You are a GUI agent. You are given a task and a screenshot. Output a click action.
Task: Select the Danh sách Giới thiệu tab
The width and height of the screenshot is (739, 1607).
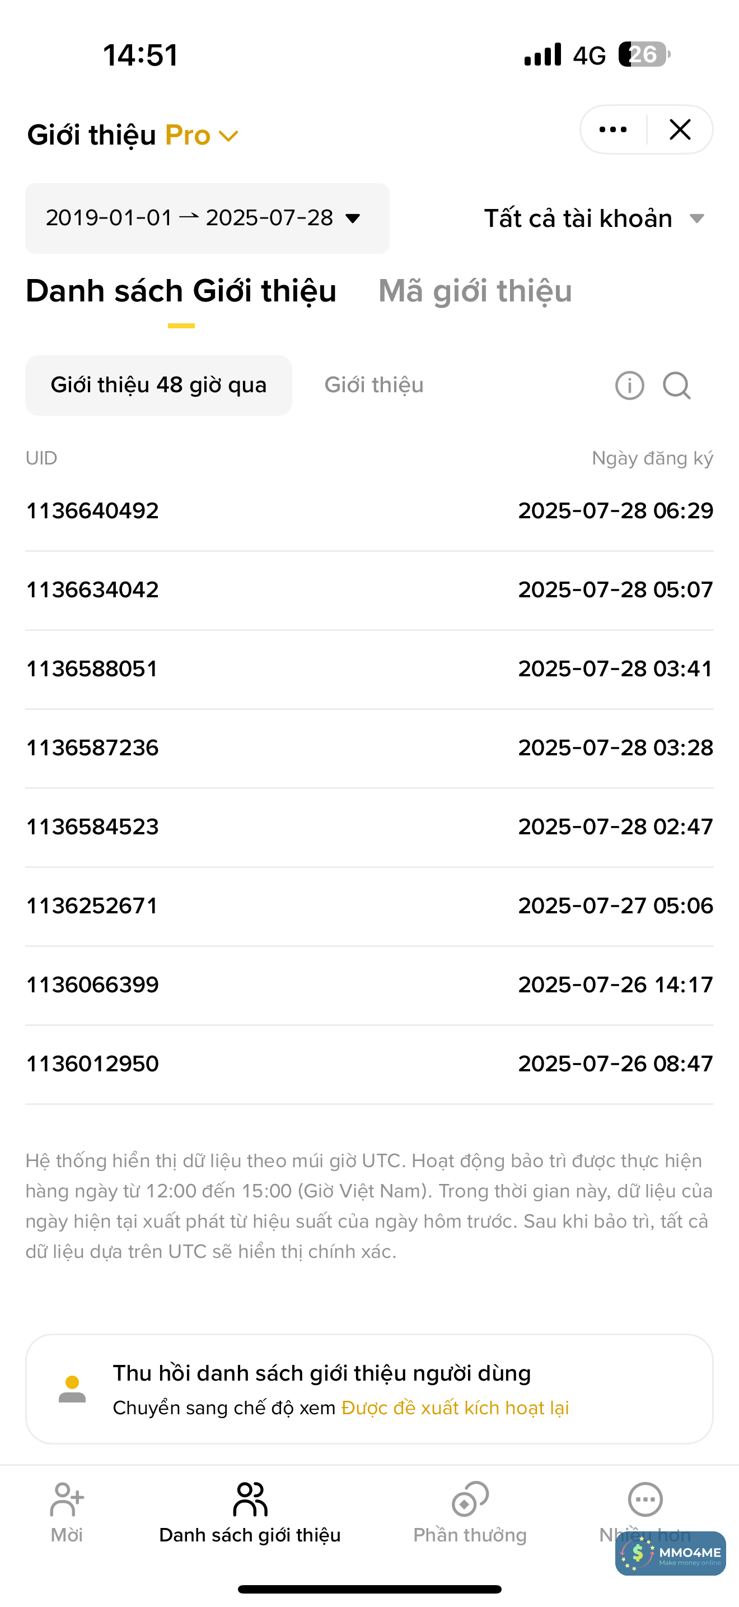[181, 291]
